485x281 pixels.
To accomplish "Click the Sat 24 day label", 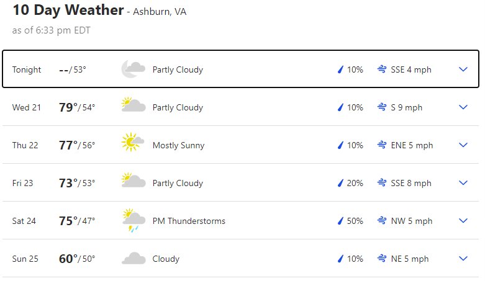I will pyautogui.click(x=24, y=221).
